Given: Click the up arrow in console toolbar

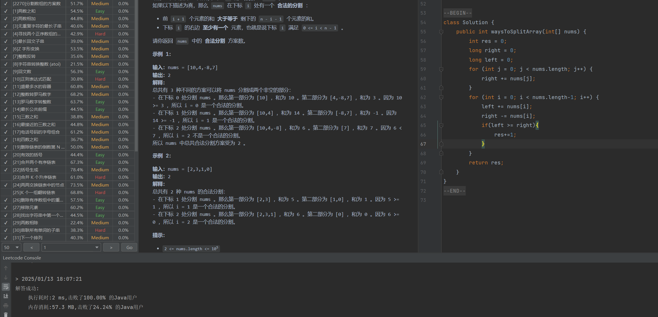Looking at the screenshot, I should pos(6,268).
